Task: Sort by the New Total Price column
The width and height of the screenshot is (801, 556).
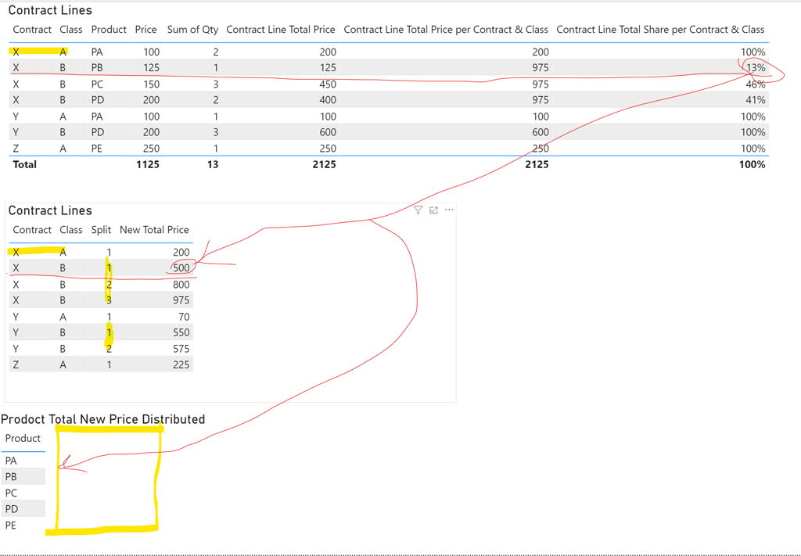Action: 153,230
